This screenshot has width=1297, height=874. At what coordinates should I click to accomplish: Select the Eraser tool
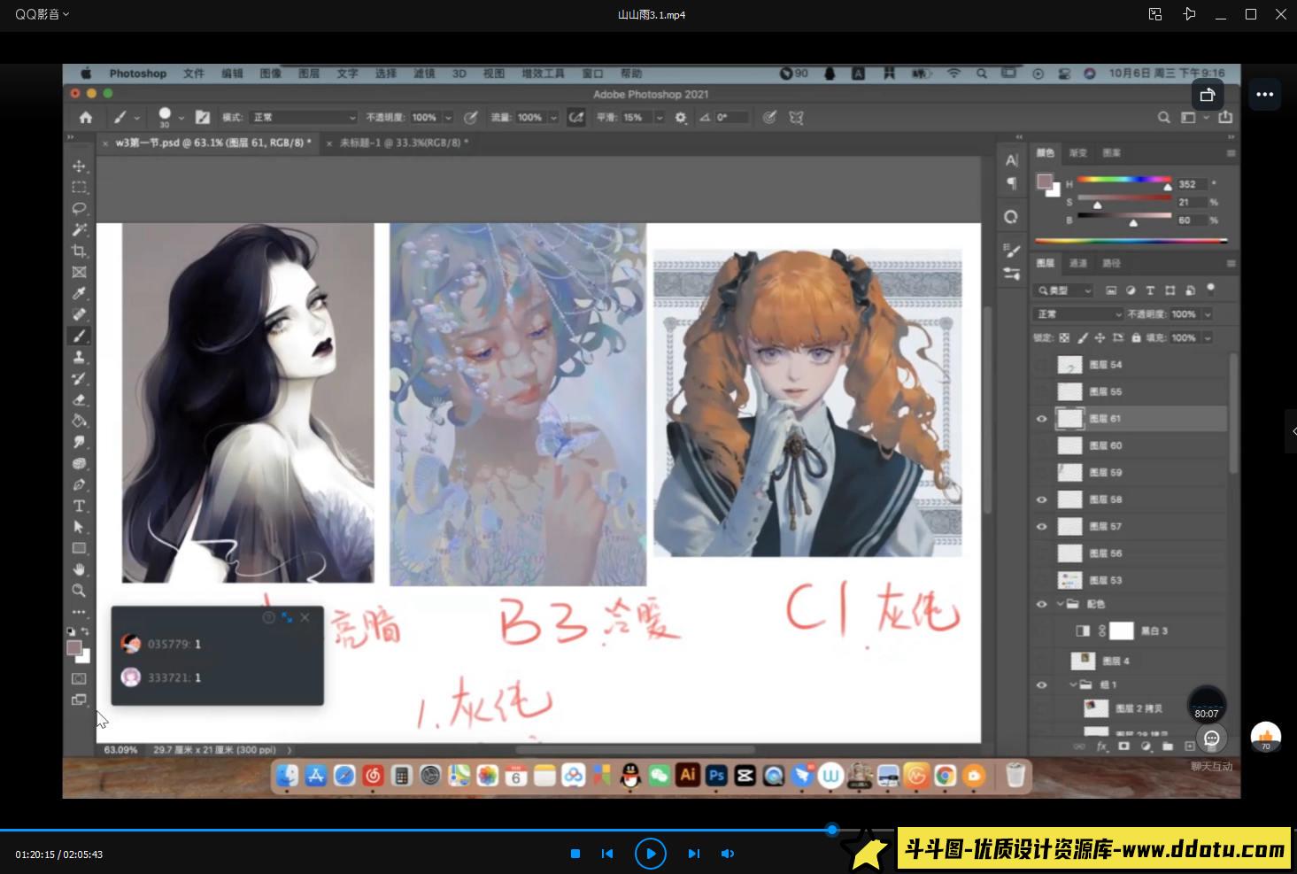pyautogui.click(x=79, y=399)
